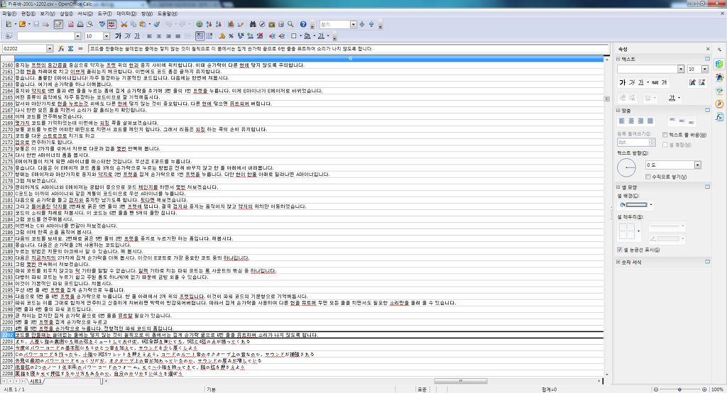Click the Sum (Σ) icon
The image size is (727, 393).
coord(70,48)
